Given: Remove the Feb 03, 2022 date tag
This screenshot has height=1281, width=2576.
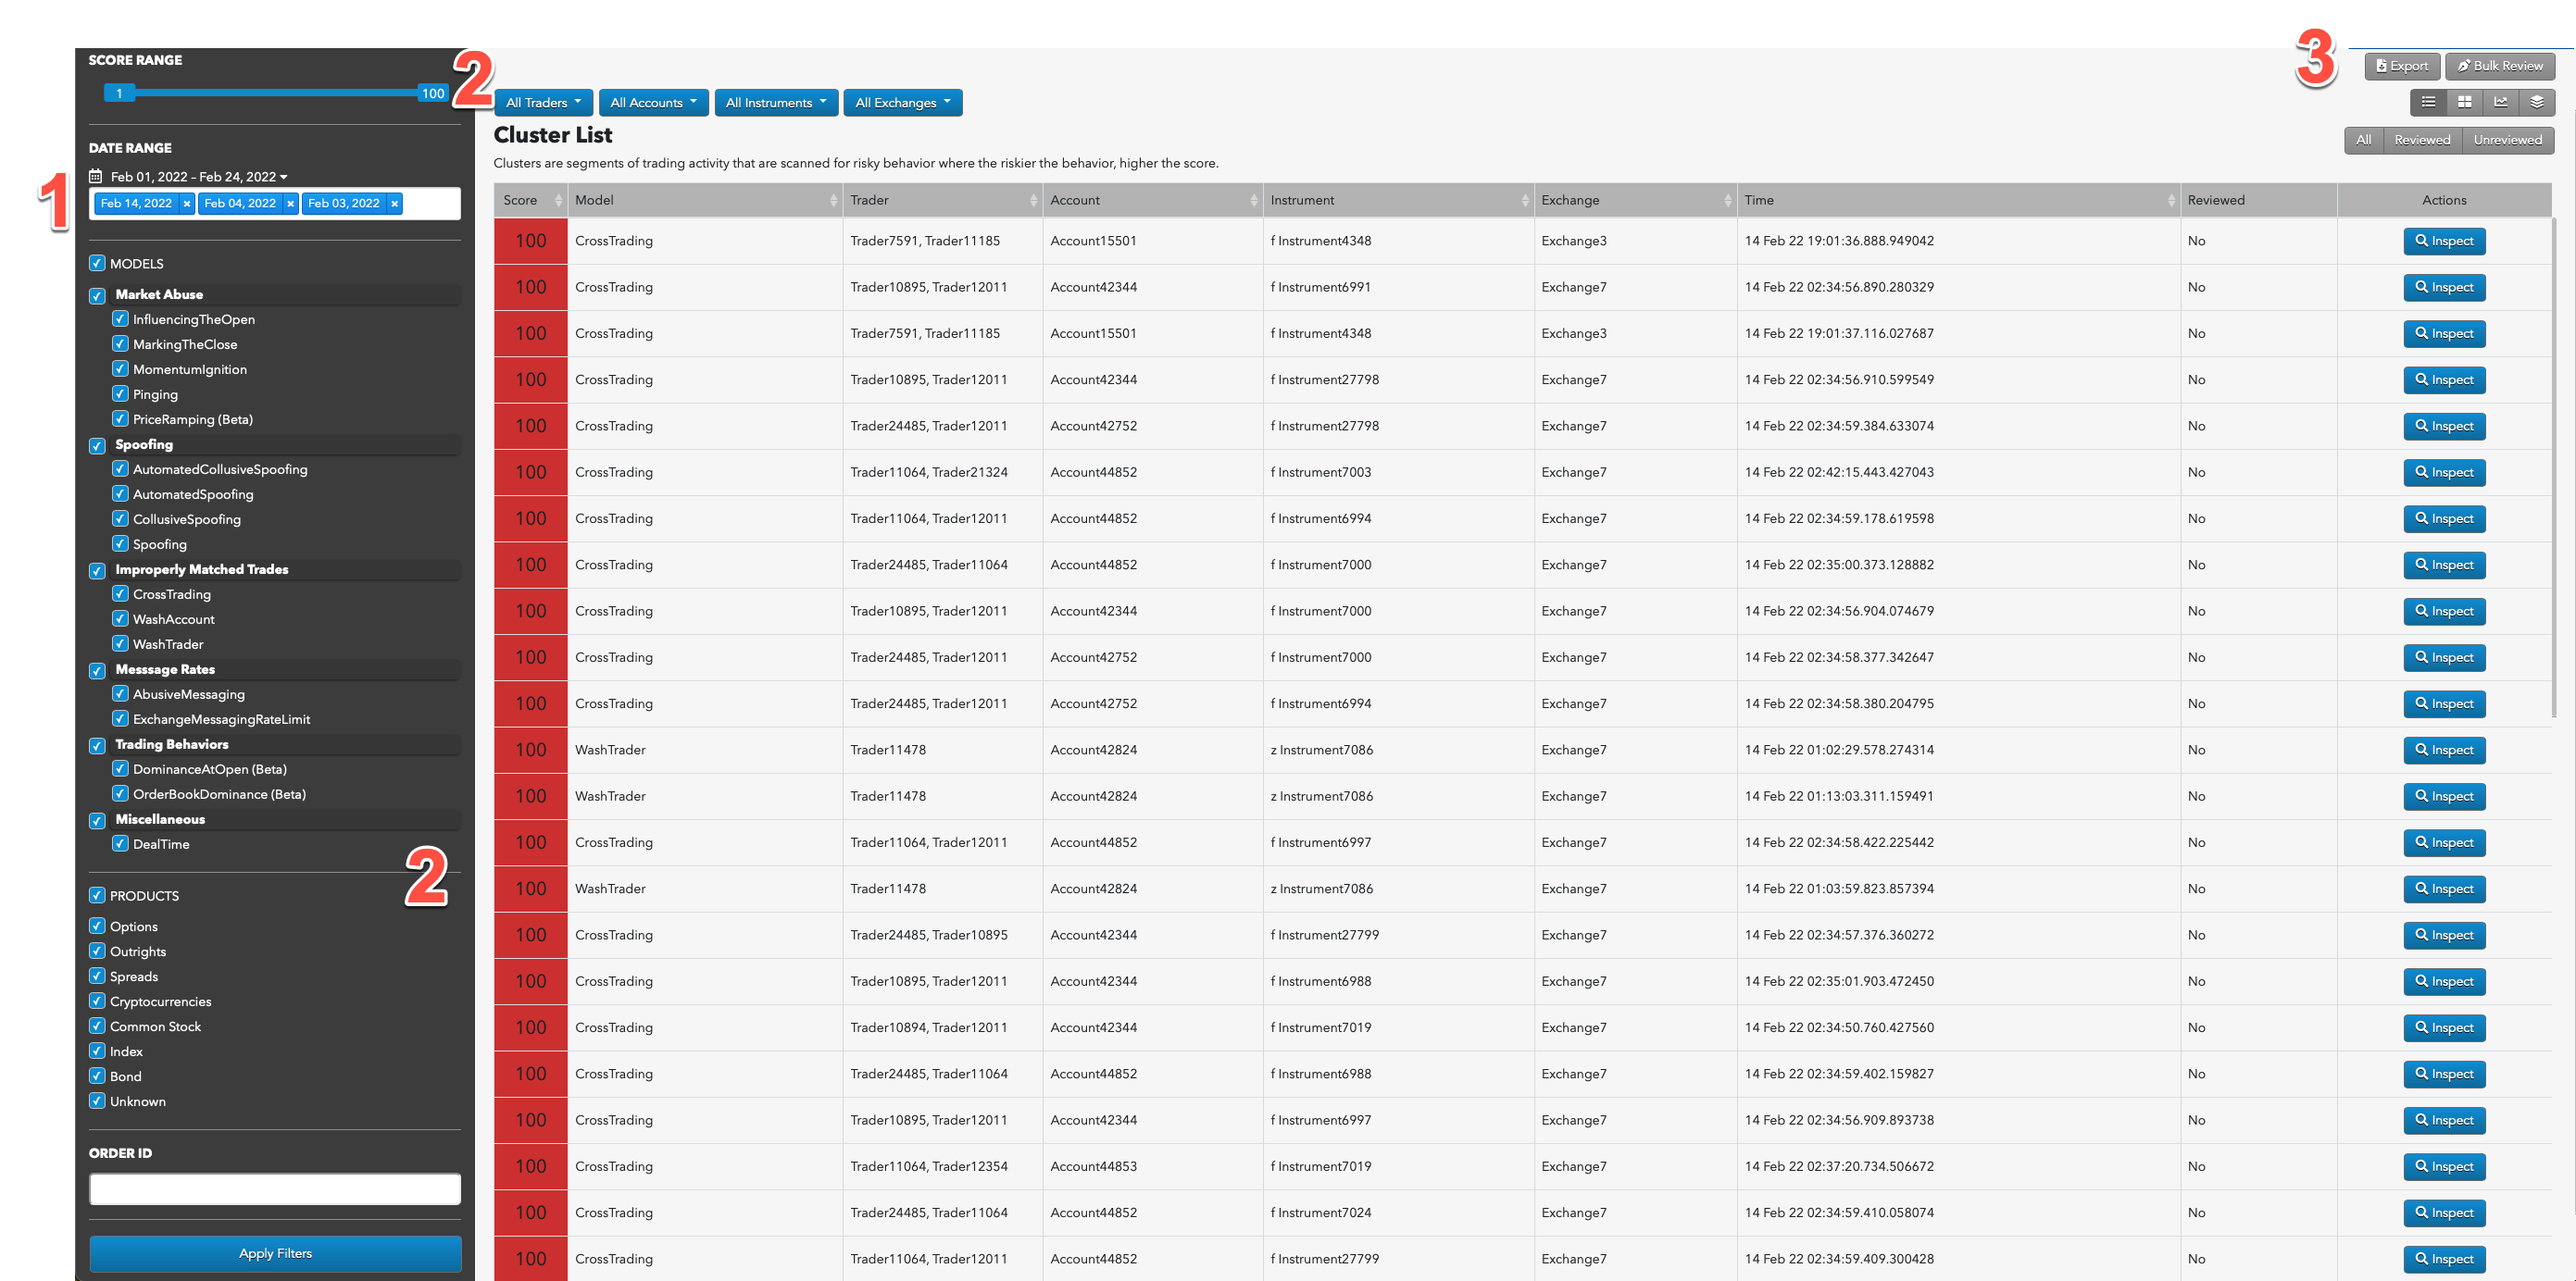Looking at the screenshot, I should coord(394,204).
